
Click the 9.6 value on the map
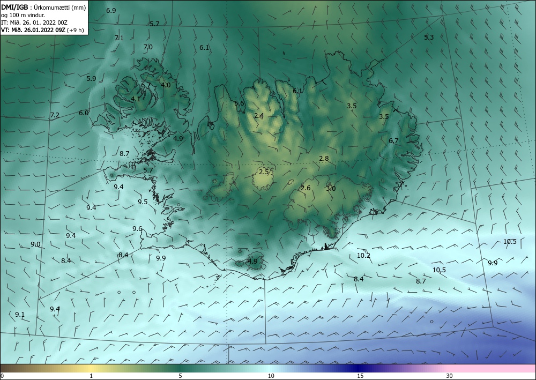[137, 229]
